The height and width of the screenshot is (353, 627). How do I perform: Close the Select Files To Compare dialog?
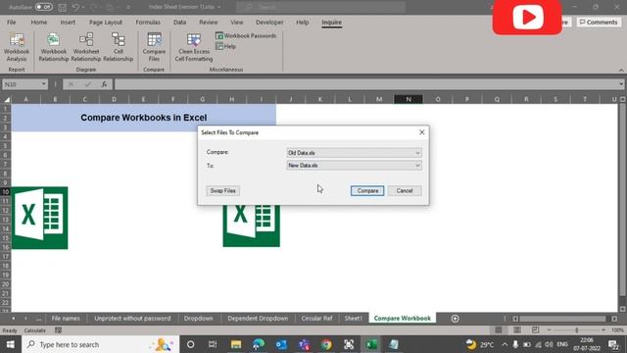pos(422,132)
